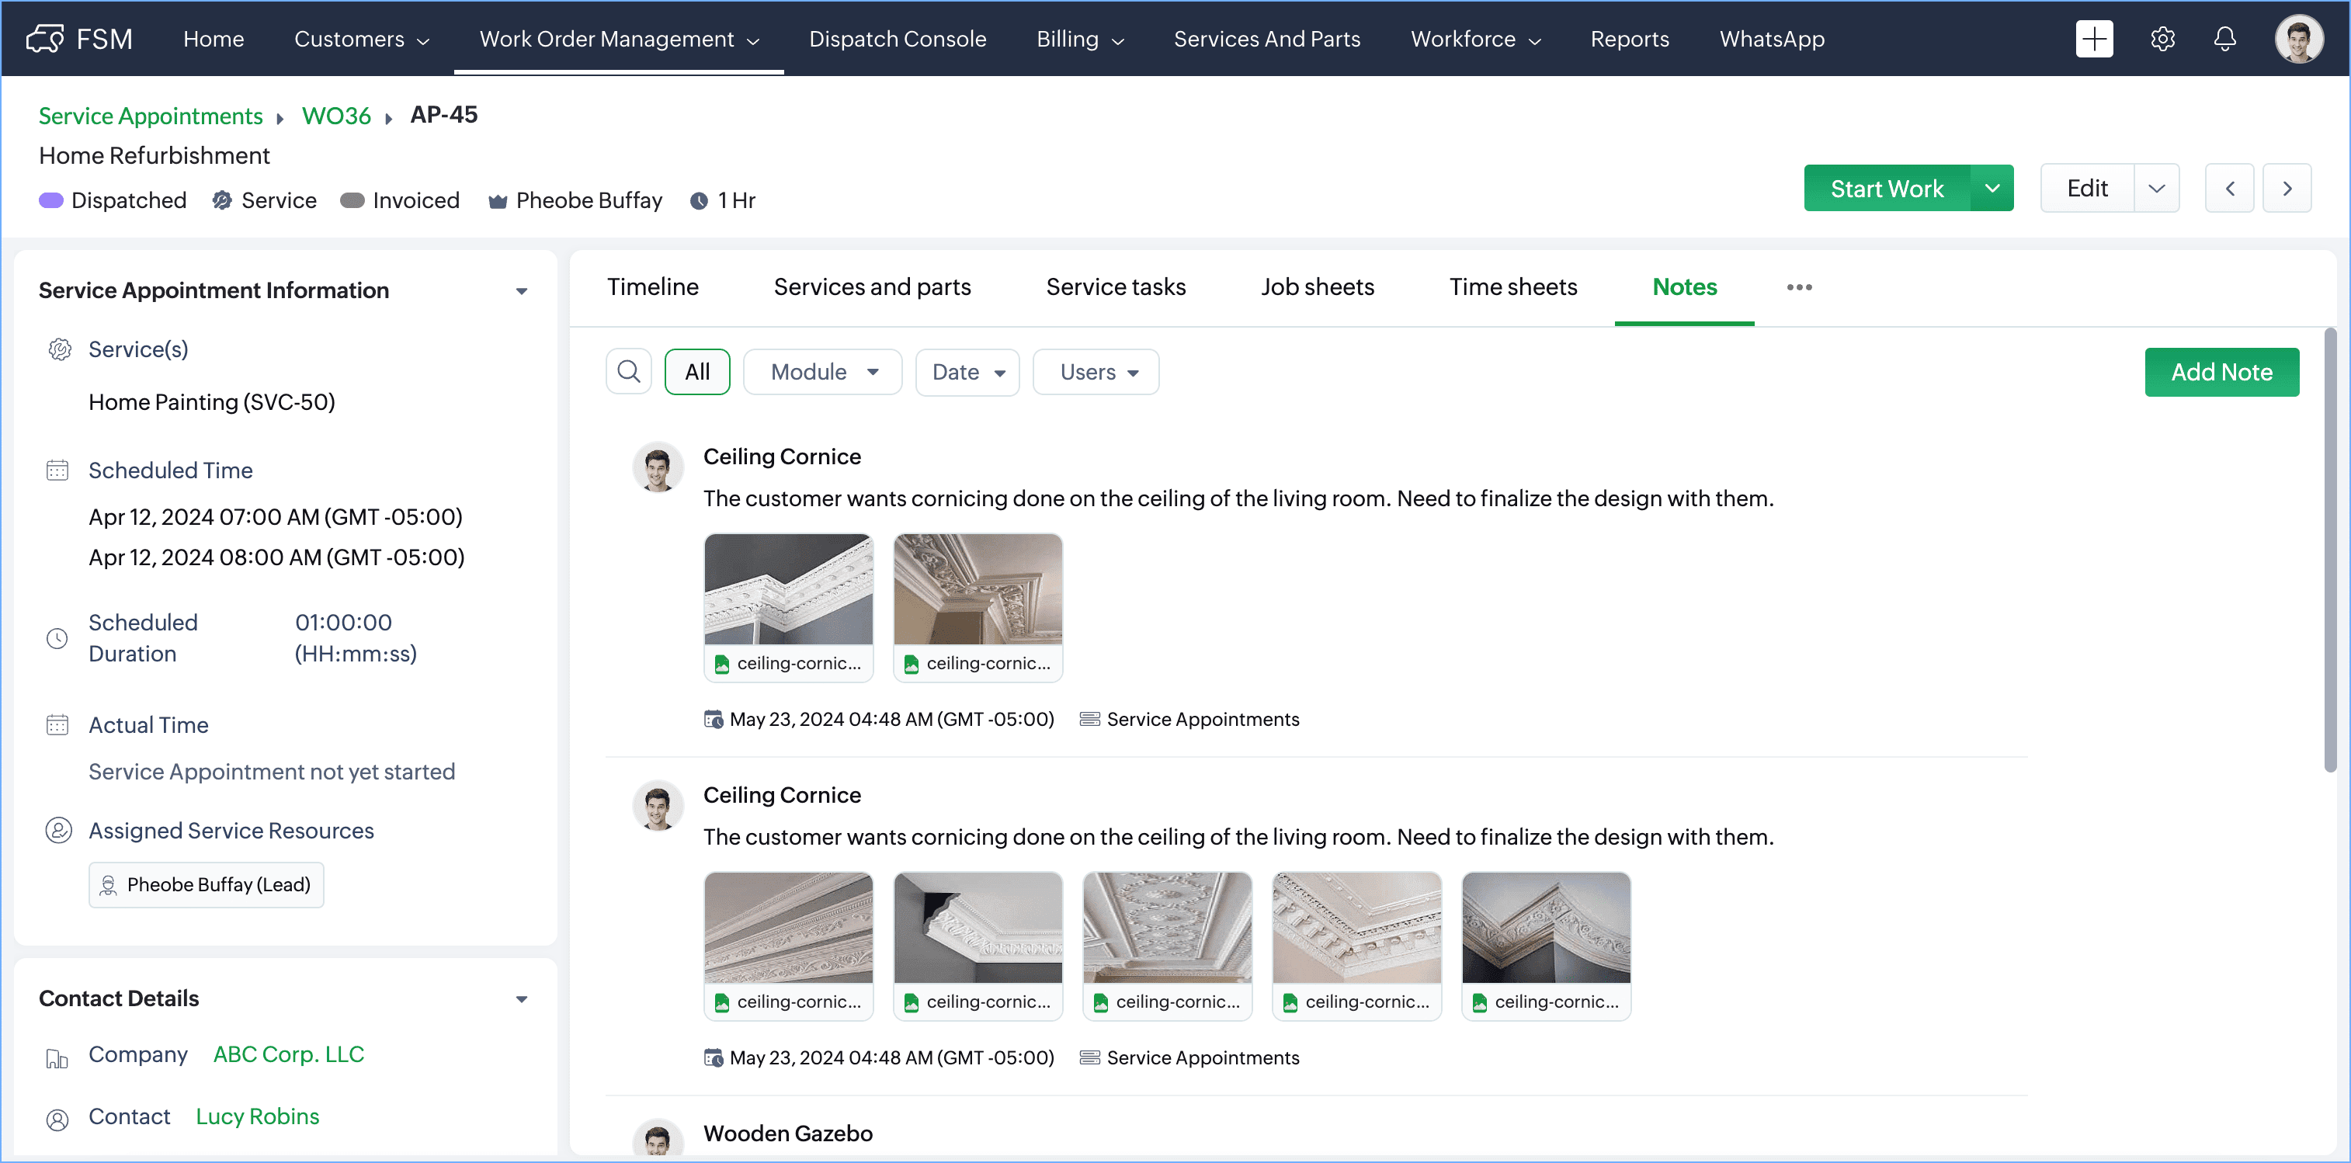Open settings gear icon in top bar

tap(2162, 38)
